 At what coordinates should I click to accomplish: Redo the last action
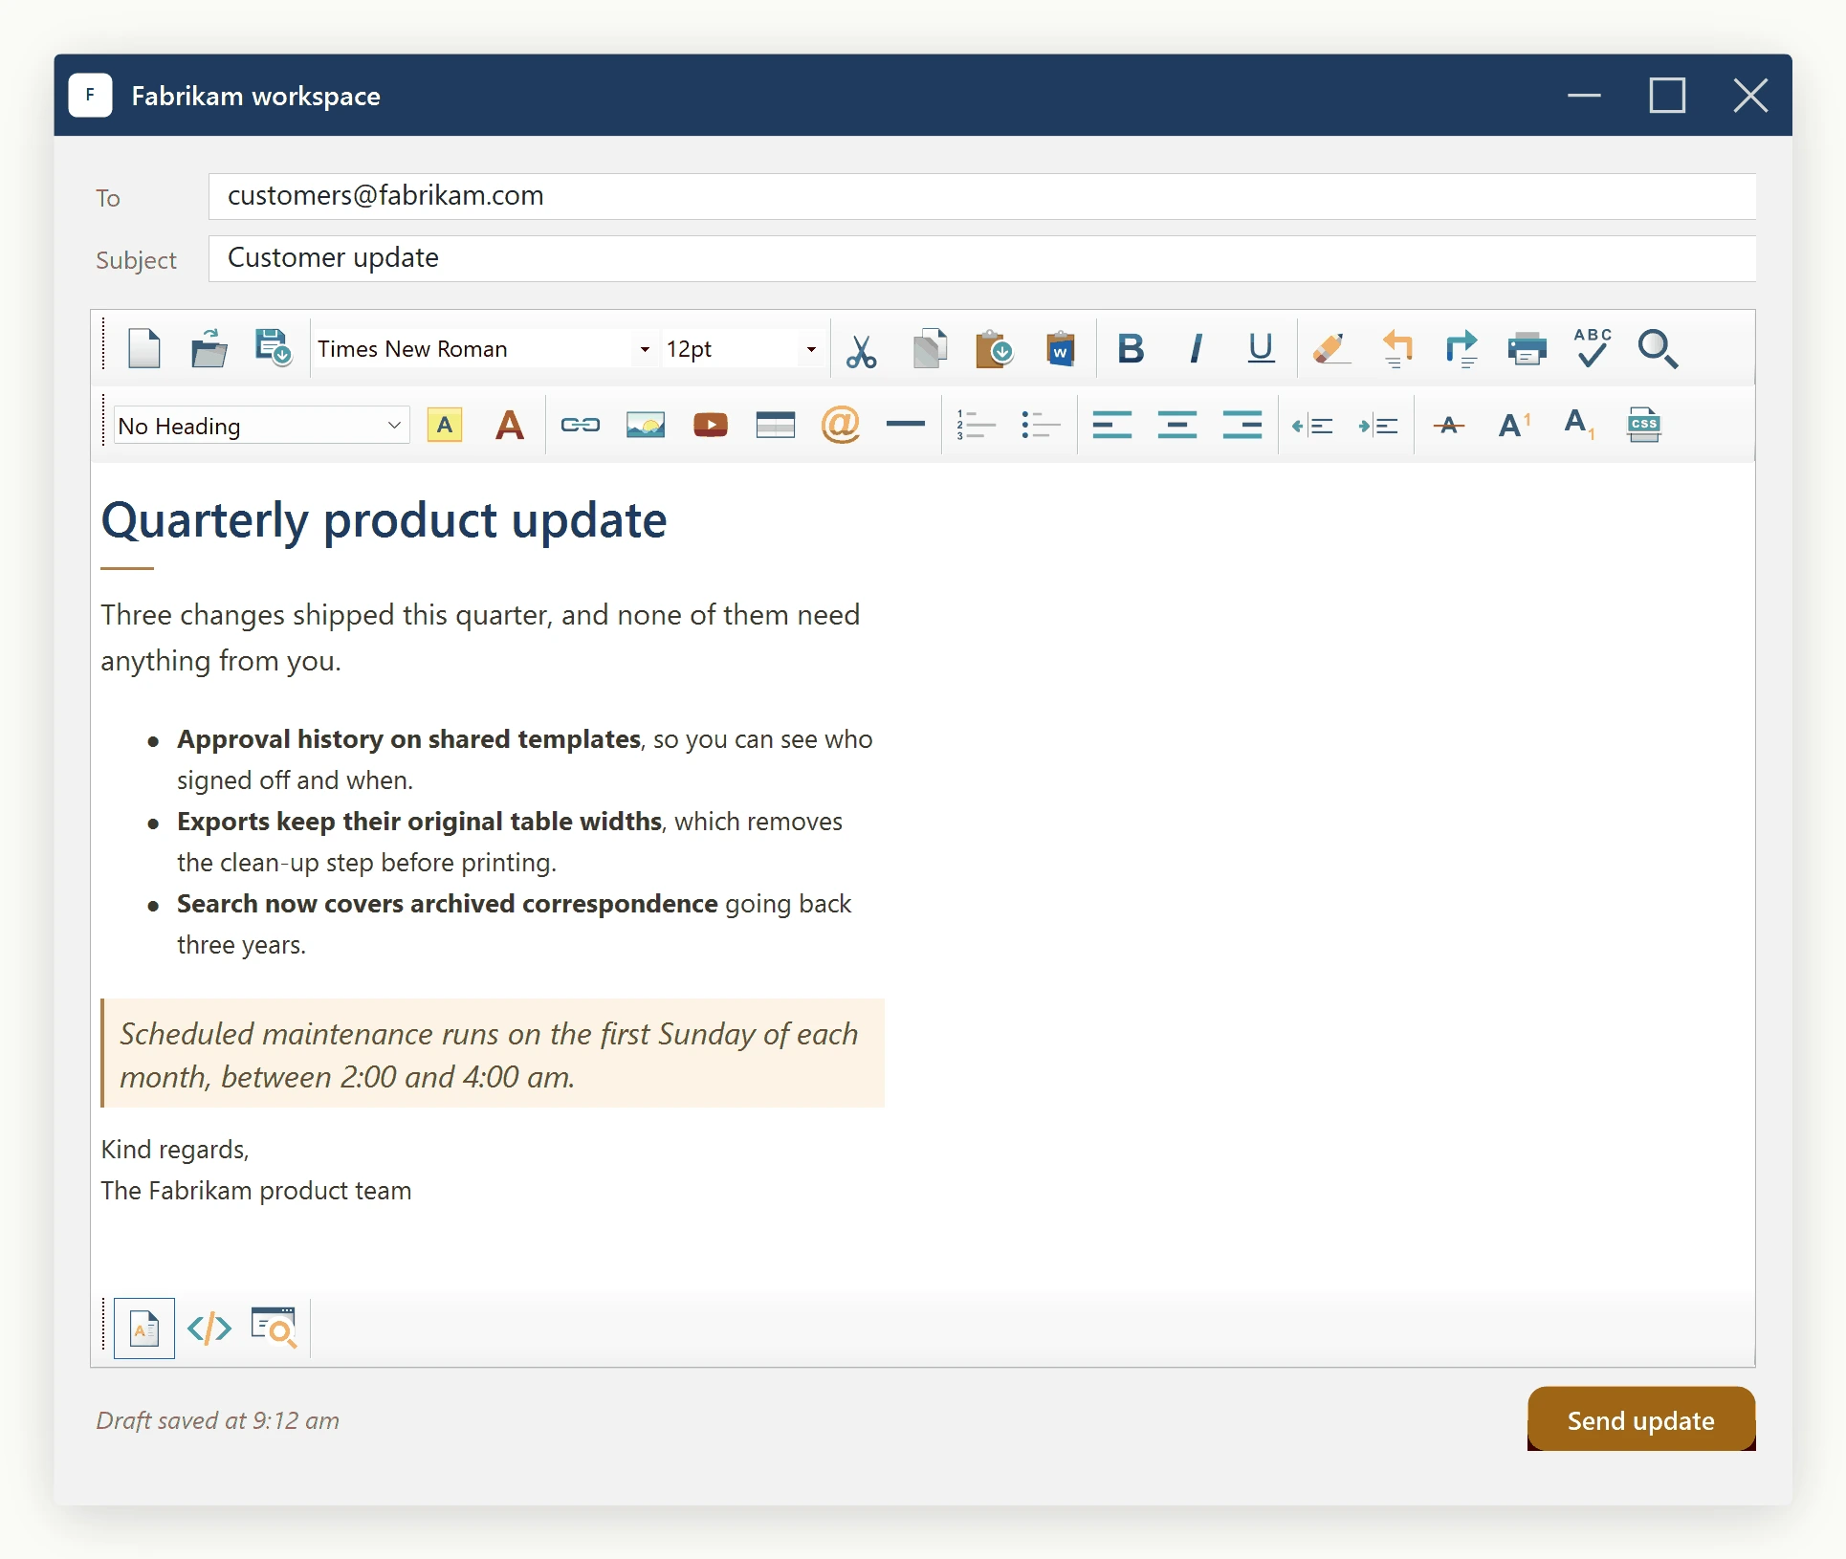pos(1461,349)
